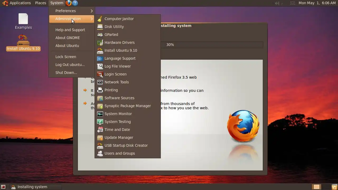The width and height of the screenshot is (338, 190).
Task: Expand the highlighted Administration submenu
Action: tap(72, 19)
